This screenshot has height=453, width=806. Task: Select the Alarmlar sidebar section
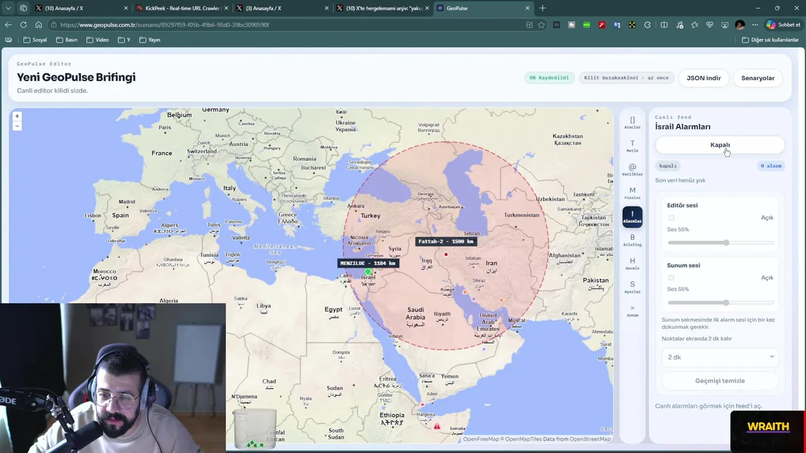(x=632, y=217)
